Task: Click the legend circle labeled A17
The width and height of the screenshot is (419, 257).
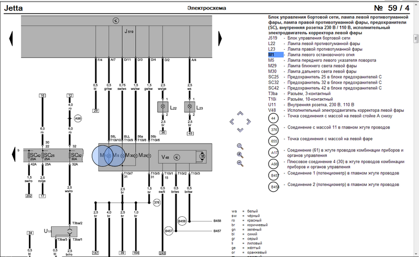Action: pyautogui.click(x=274, y=153)
